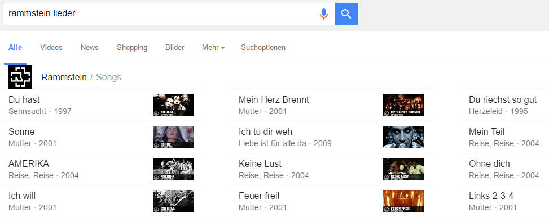The width and height of the screenshot is (549, 218).
Task: Open the AMERIKA video thumbnail
Action: click(x=173, y=169)
